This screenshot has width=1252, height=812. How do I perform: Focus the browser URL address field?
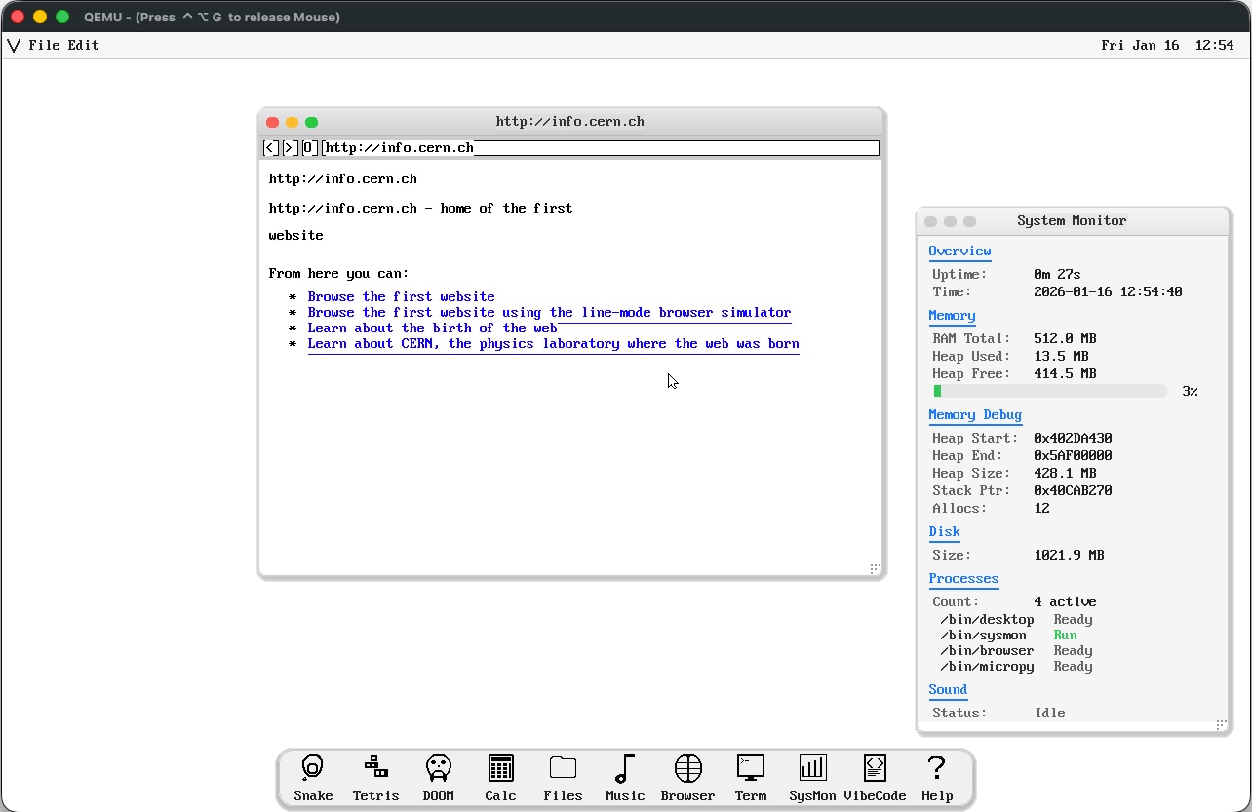point(601,148)
